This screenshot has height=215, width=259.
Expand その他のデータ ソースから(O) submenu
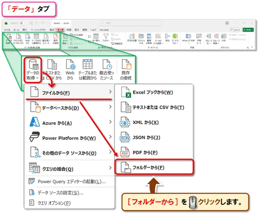(x=70, y=153)
